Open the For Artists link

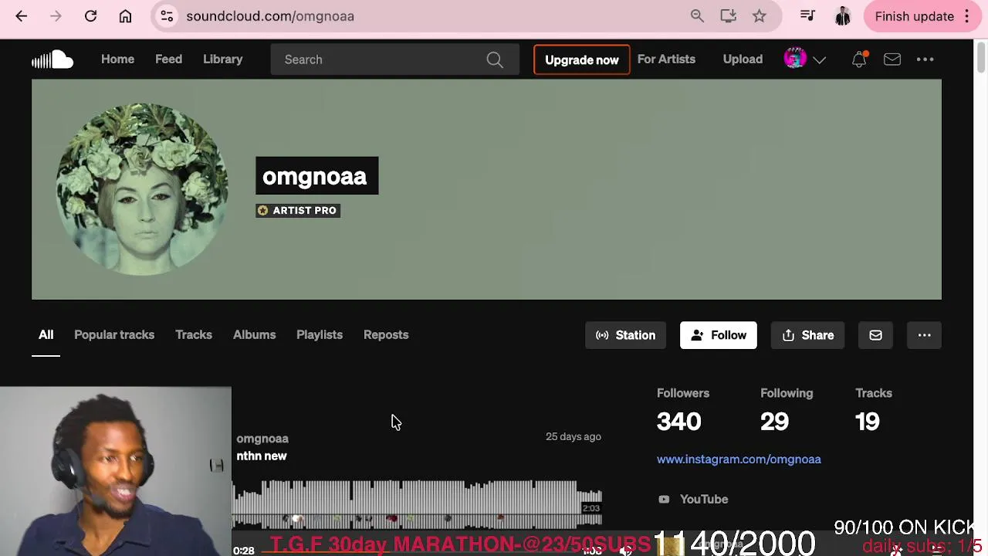[666, 59]
